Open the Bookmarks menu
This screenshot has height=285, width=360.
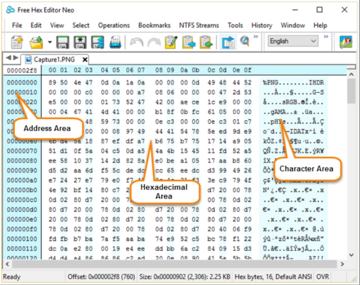click(154, 25)
